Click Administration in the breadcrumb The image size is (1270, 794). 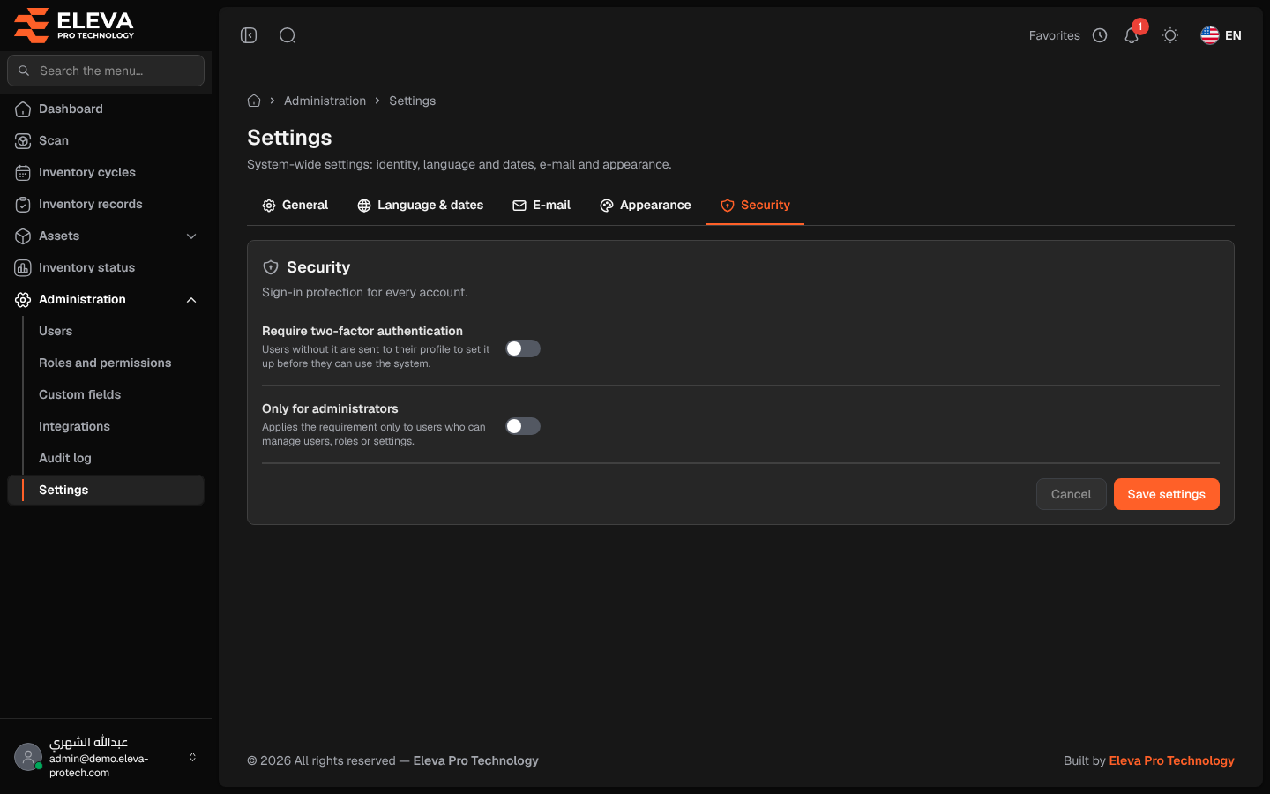pyautogui.click(x=325, y=101)
